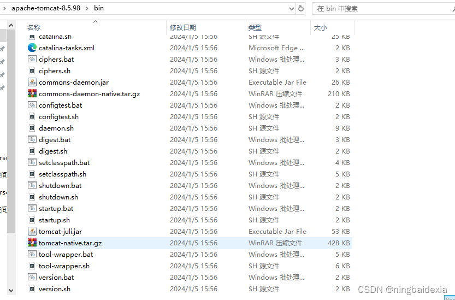Click the commons-daemon-native.tar.gz WinRAR icon

click(x=32, y=93)
